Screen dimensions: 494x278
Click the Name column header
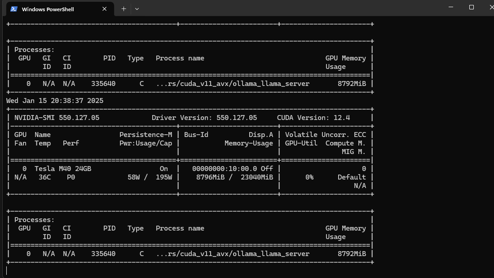pyautogui.click(x=43, y=135)
